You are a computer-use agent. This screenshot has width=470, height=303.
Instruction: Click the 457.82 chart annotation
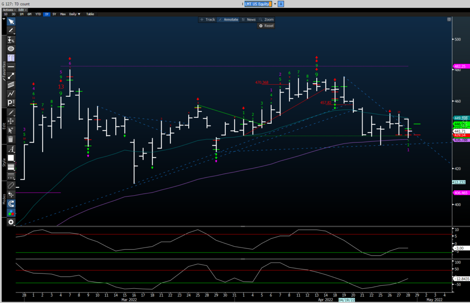click(x=326, y=103)
